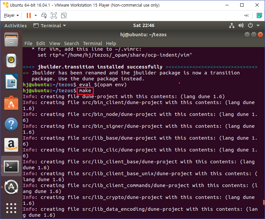Open the Help icon in the dock
Image resolution: width=265 pixels, height=219 pixels.
[11, 124]
